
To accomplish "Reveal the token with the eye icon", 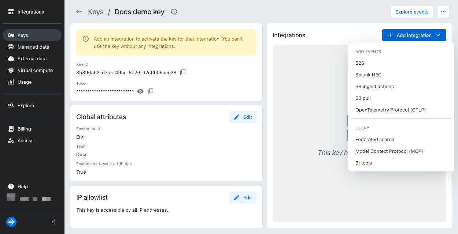I will tap(140, 91).
